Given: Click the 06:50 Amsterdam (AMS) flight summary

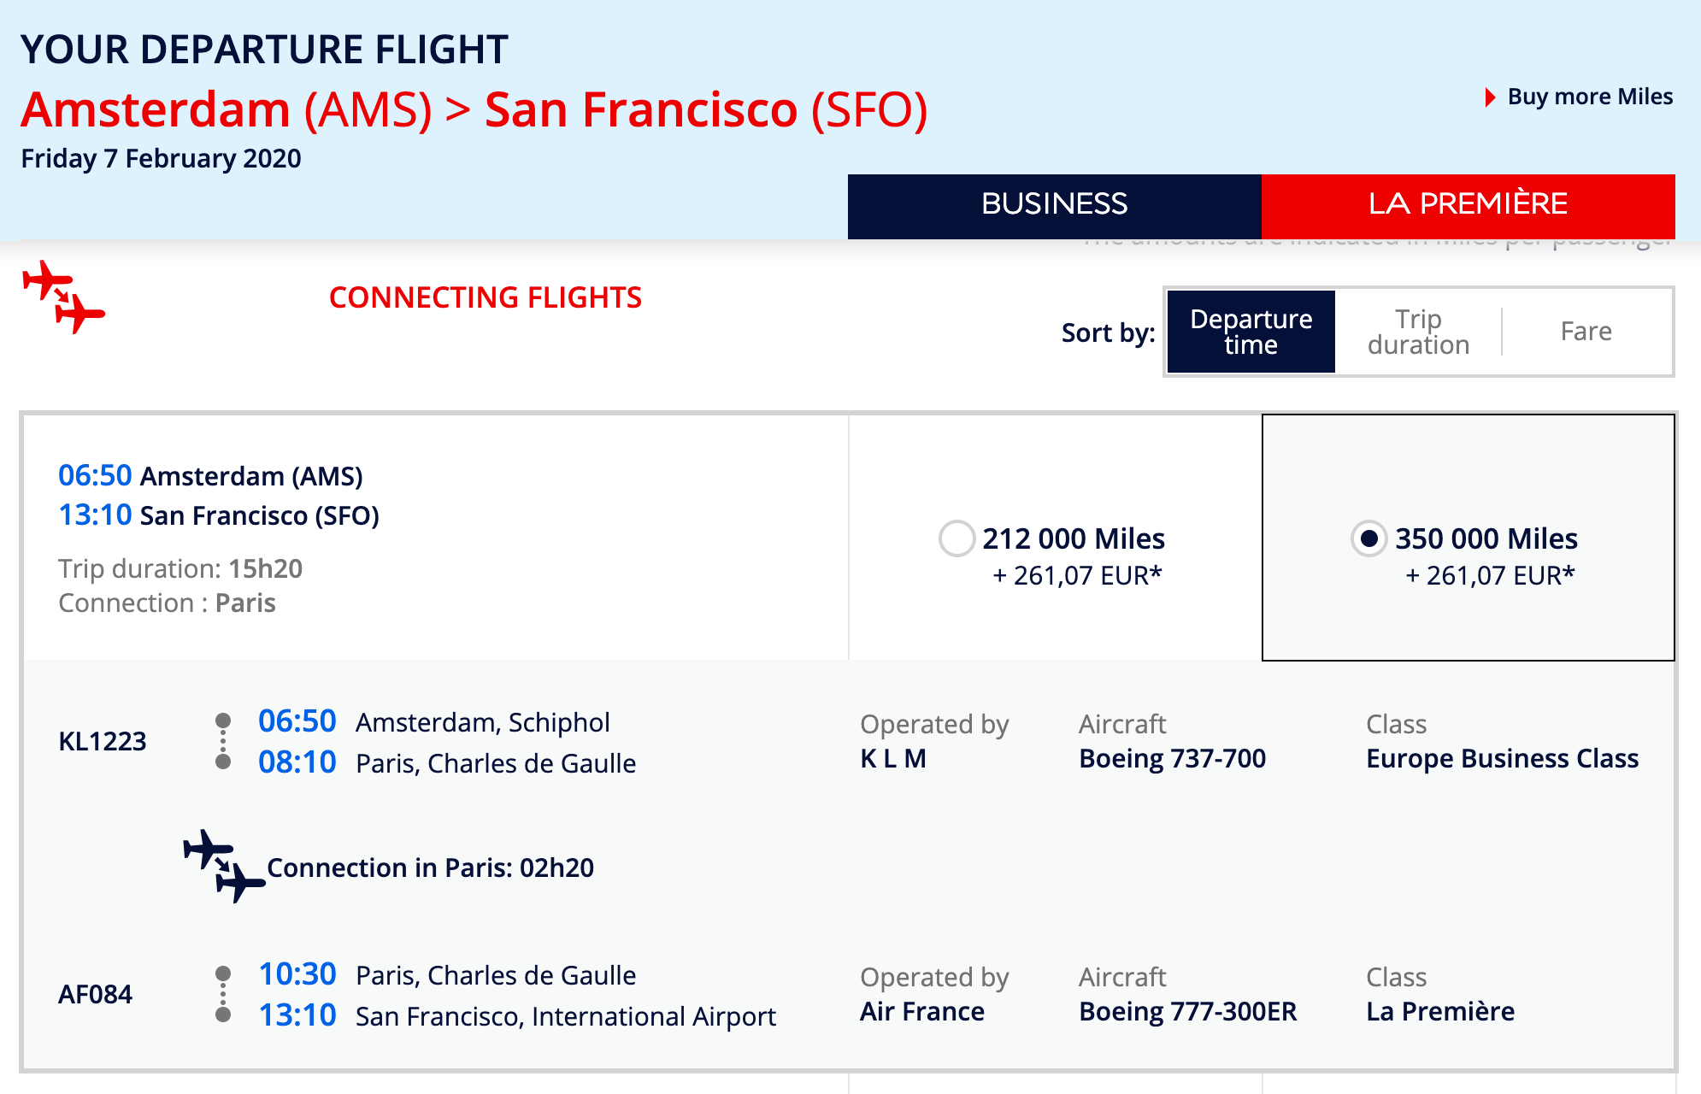Looking at the screenshot, I should [210, 475].
